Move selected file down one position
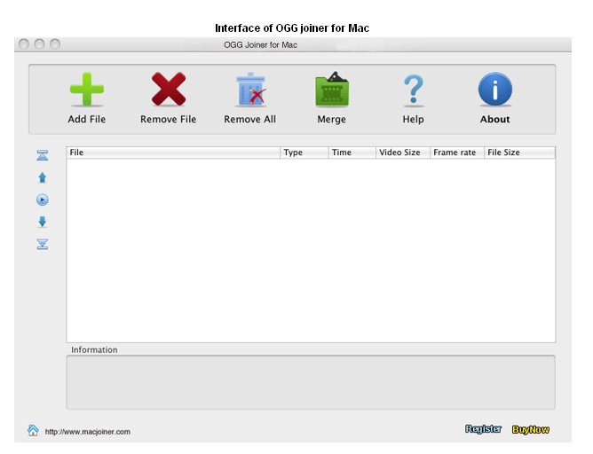Viewport: 593px width, 454px height. coord(43,222)
